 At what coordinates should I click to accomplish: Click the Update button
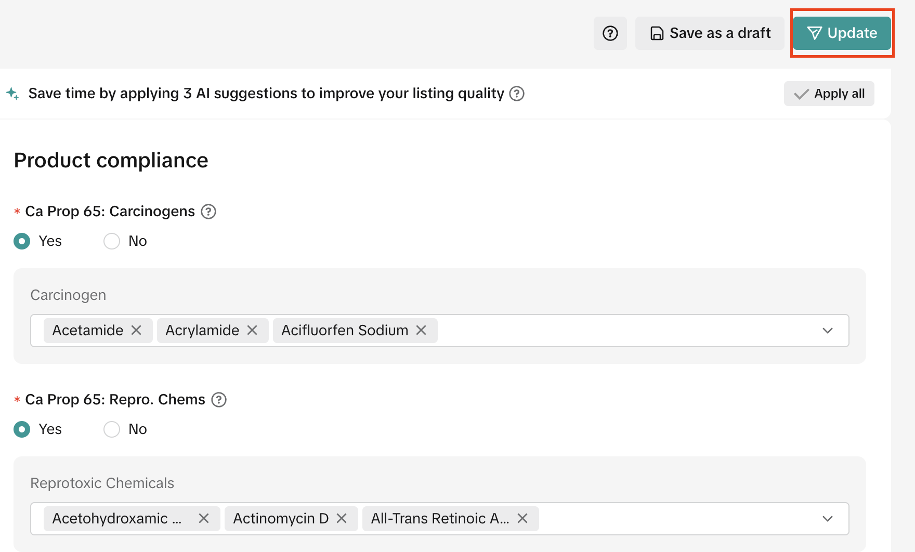tap(842, 33)
